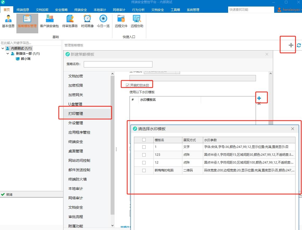This screenshot has width=302, height=230.
Task: Select 终端防火墙 policy category
Action: click(x=87, y=179)
